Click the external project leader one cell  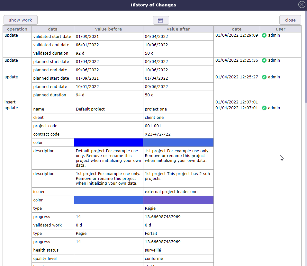point(171,192)
